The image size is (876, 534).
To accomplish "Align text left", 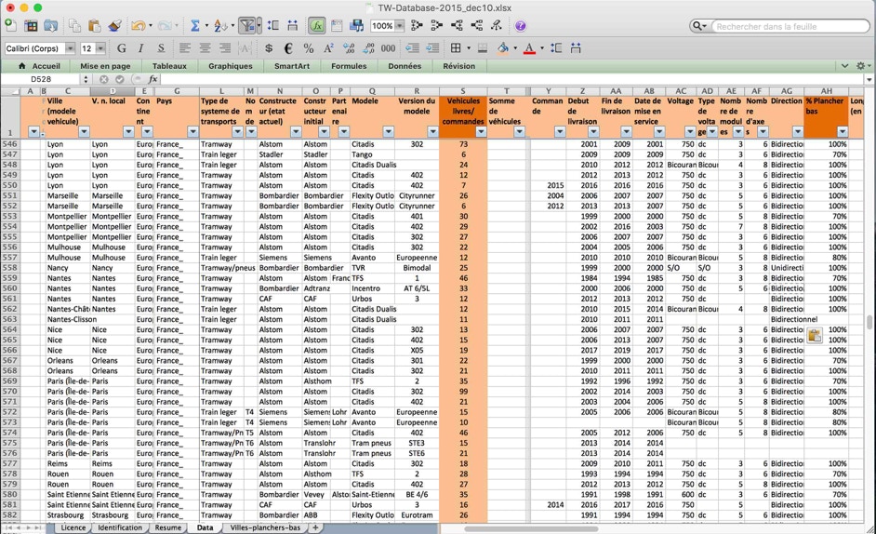I will coord(185,48).
